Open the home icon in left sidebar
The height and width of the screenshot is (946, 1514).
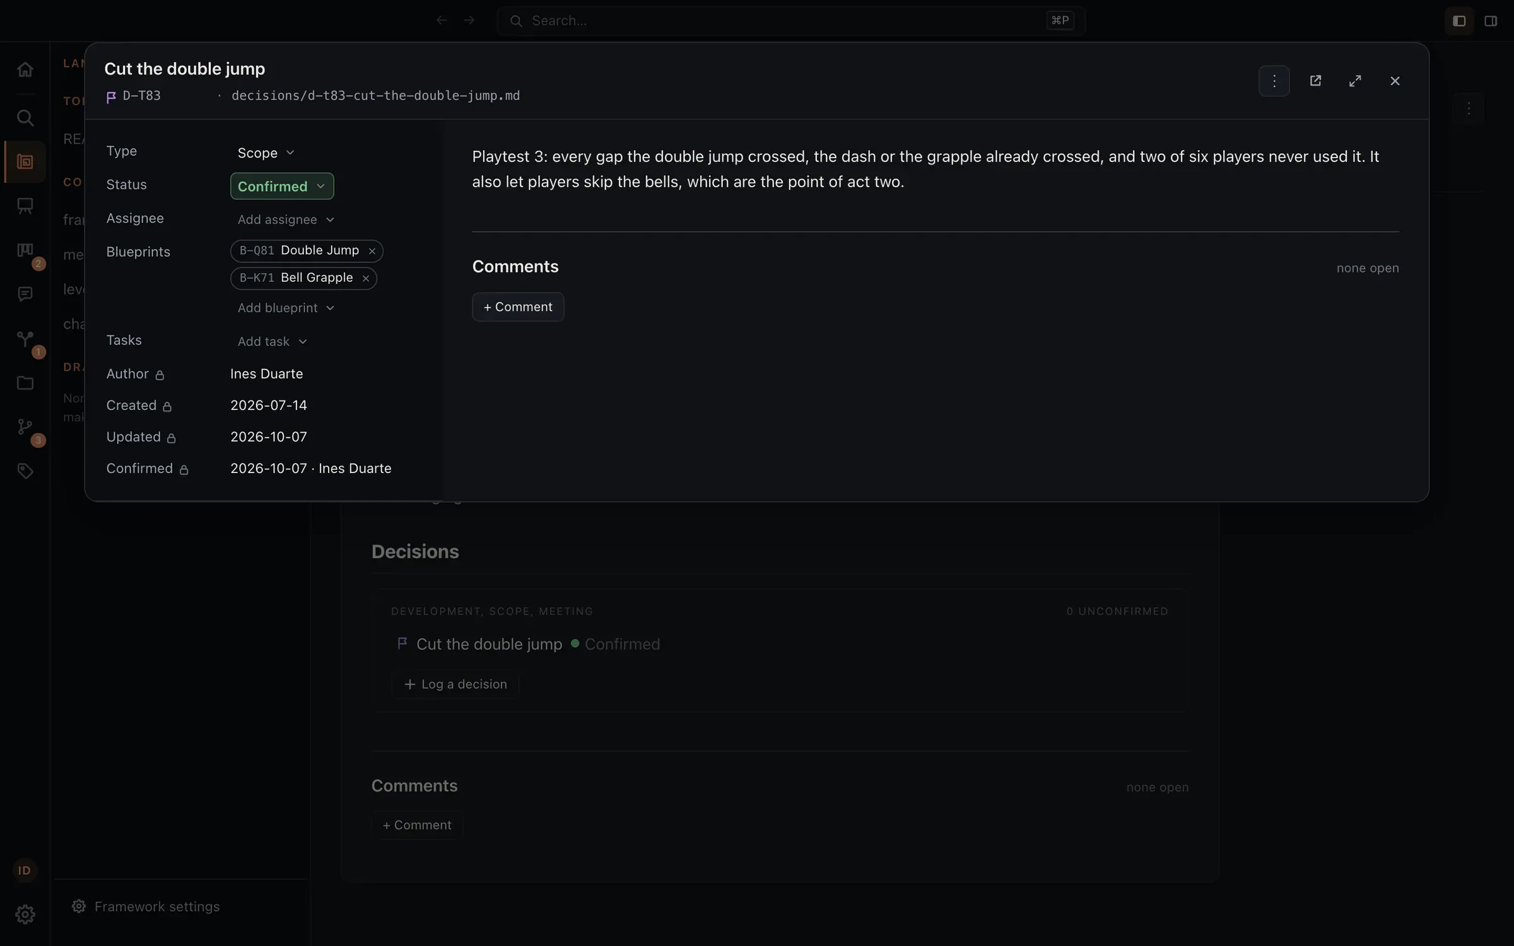tap(25, 69)
